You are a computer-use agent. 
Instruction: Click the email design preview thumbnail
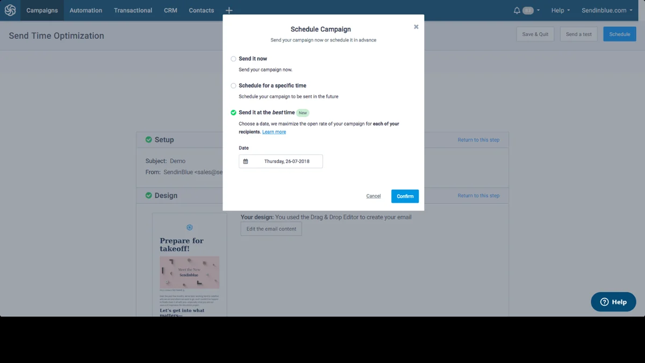pyautogui.click(x=189, y=264)
